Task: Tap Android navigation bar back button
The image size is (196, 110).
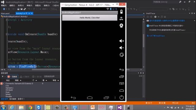Action: point(73,98)
